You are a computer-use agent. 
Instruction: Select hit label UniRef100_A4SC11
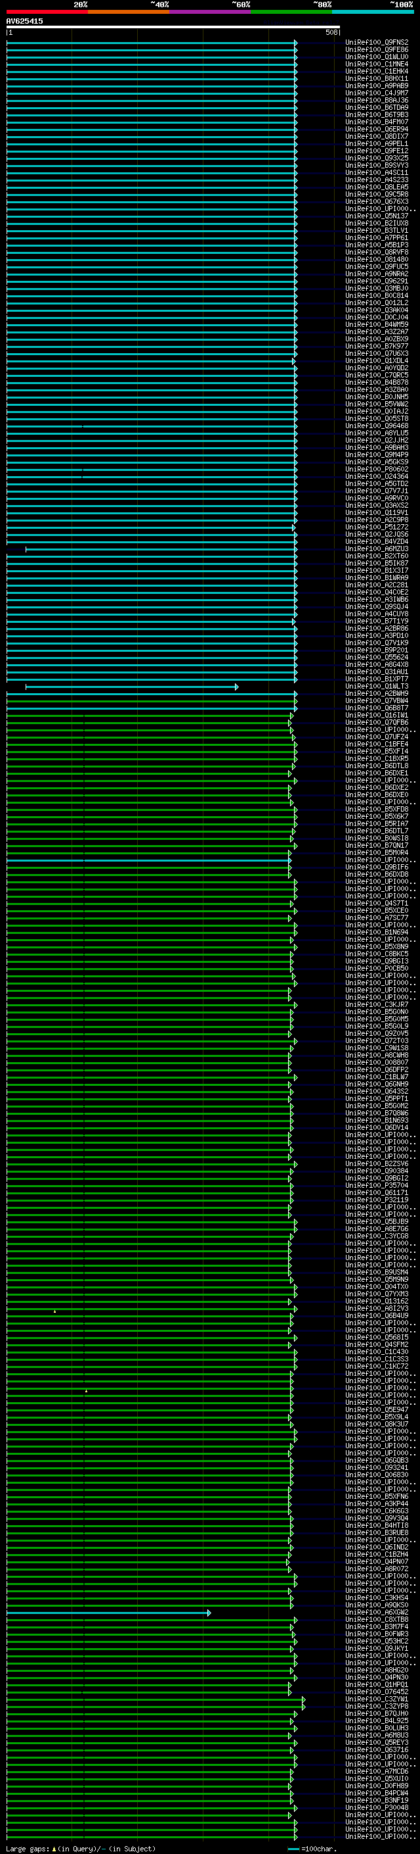[x=377, y=172]
